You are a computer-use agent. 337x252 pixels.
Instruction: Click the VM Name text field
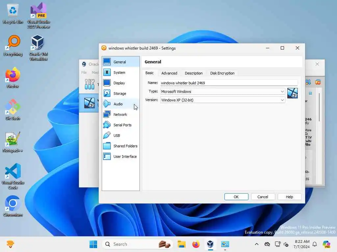tap(229, 83)
